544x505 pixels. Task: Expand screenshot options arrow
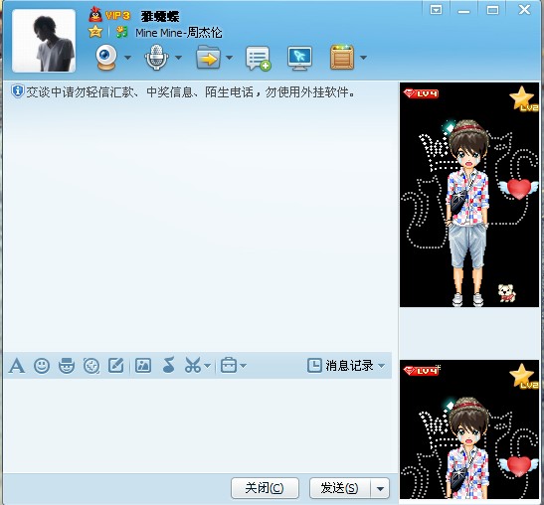point(207,366)
